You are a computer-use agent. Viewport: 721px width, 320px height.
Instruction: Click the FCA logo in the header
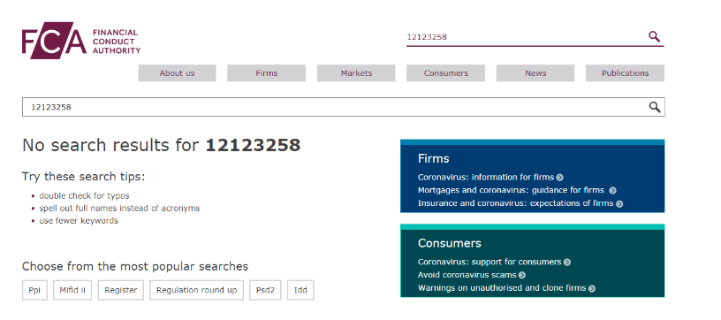click(81, 41)
